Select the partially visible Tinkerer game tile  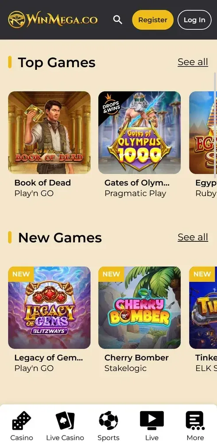tap(203, 308)
